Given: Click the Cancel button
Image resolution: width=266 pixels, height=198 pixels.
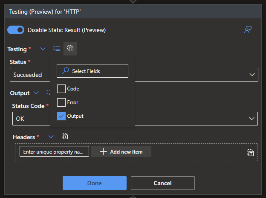Looking at the screenshot, I should 163,183.
